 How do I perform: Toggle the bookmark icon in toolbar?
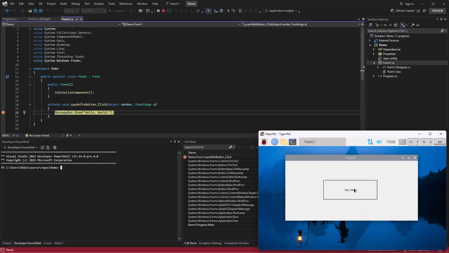coord(240,11)
